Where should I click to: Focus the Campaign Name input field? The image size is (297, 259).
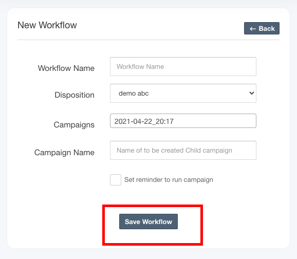[183, 150]
